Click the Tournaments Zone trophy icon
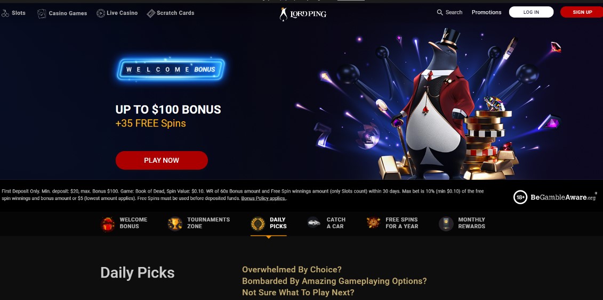Screen dimensions: 603x300 pyautogui.click(x=175, y=223)
